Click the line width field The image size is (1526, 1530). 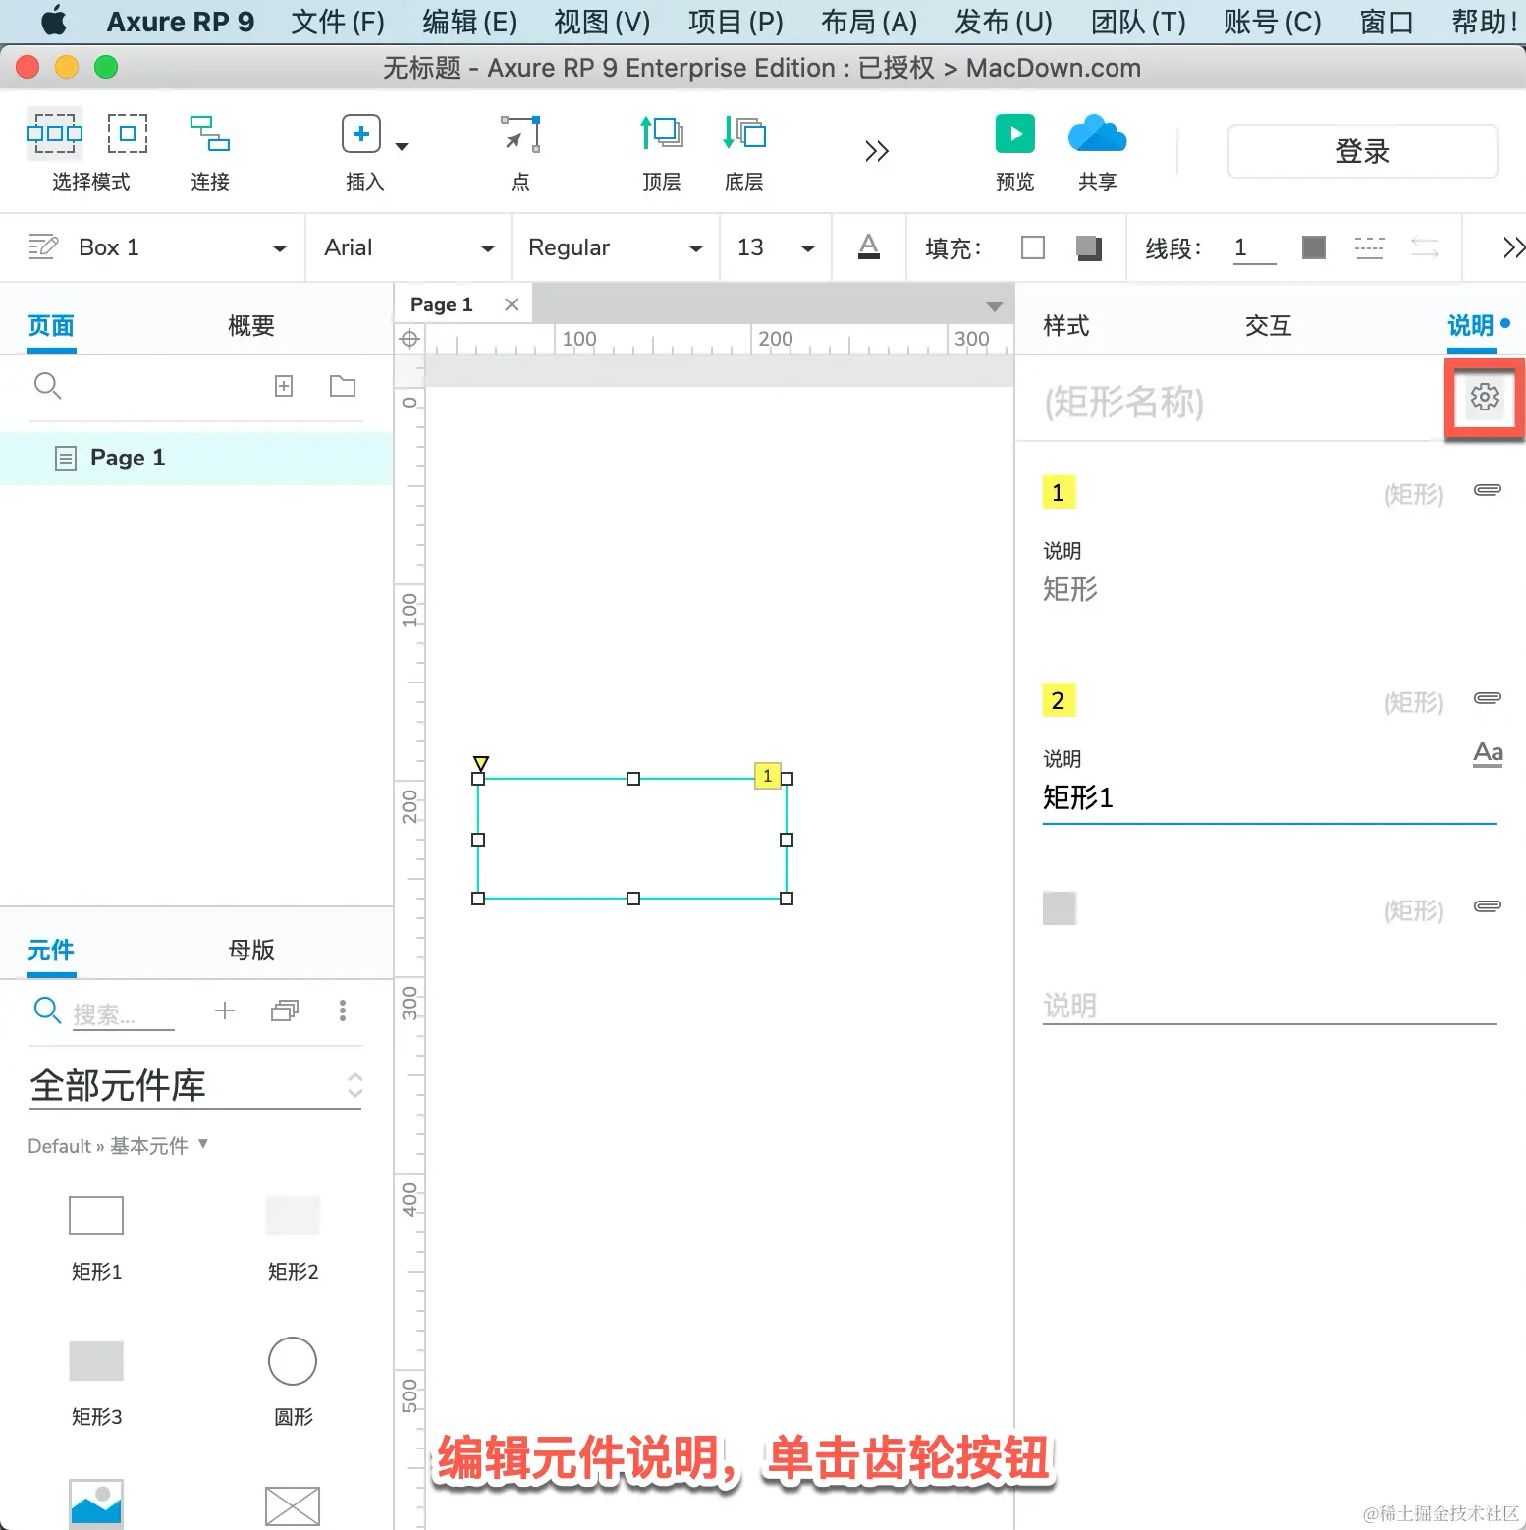[x=1254, y=247]
